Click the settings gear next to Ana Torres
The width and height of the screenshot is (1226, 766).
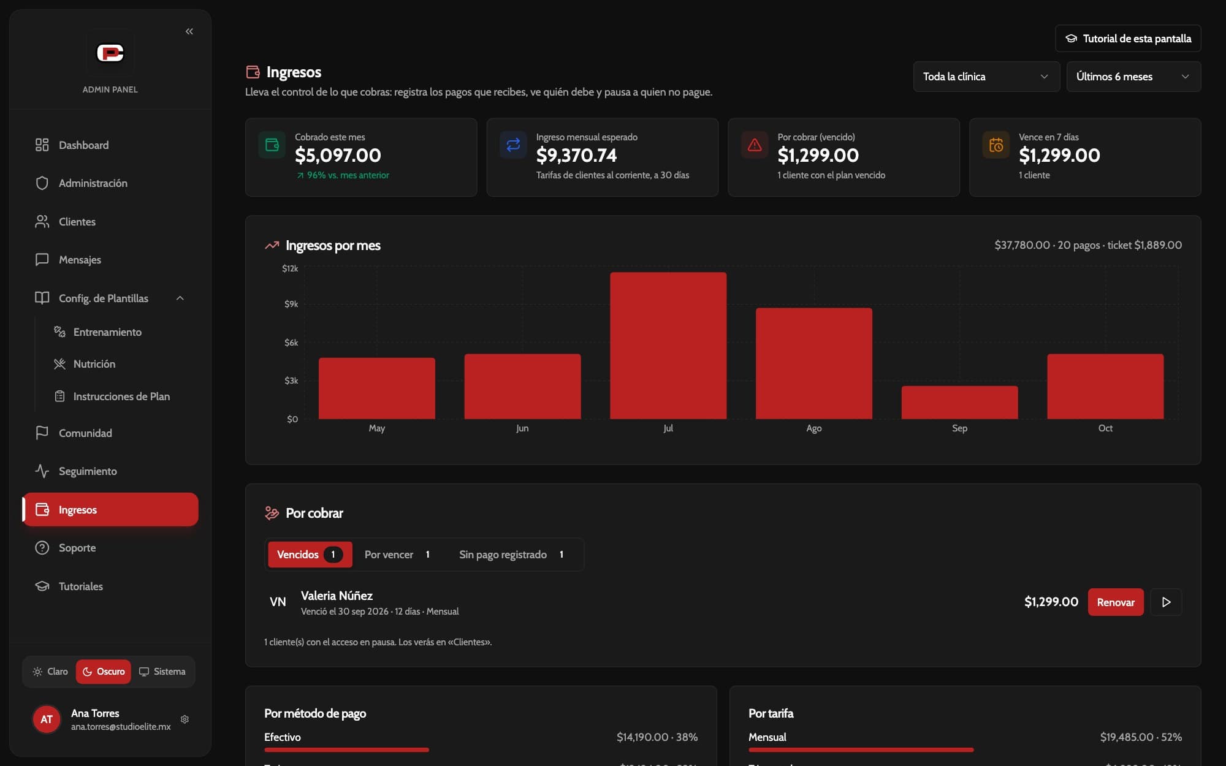point(185,719)
